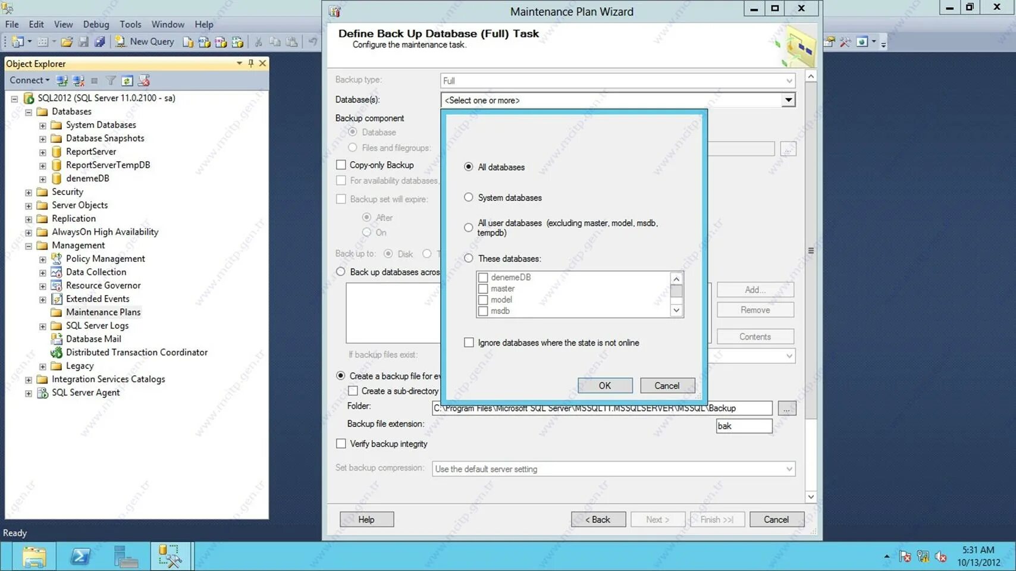1016x571 pixels.
Task: Expand the Security tree node
Action: pos(28,192)
